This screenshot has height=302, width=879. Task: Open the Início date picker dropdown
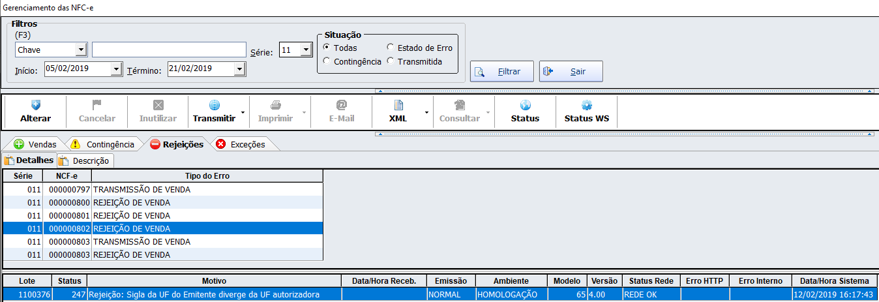[116, 69]
